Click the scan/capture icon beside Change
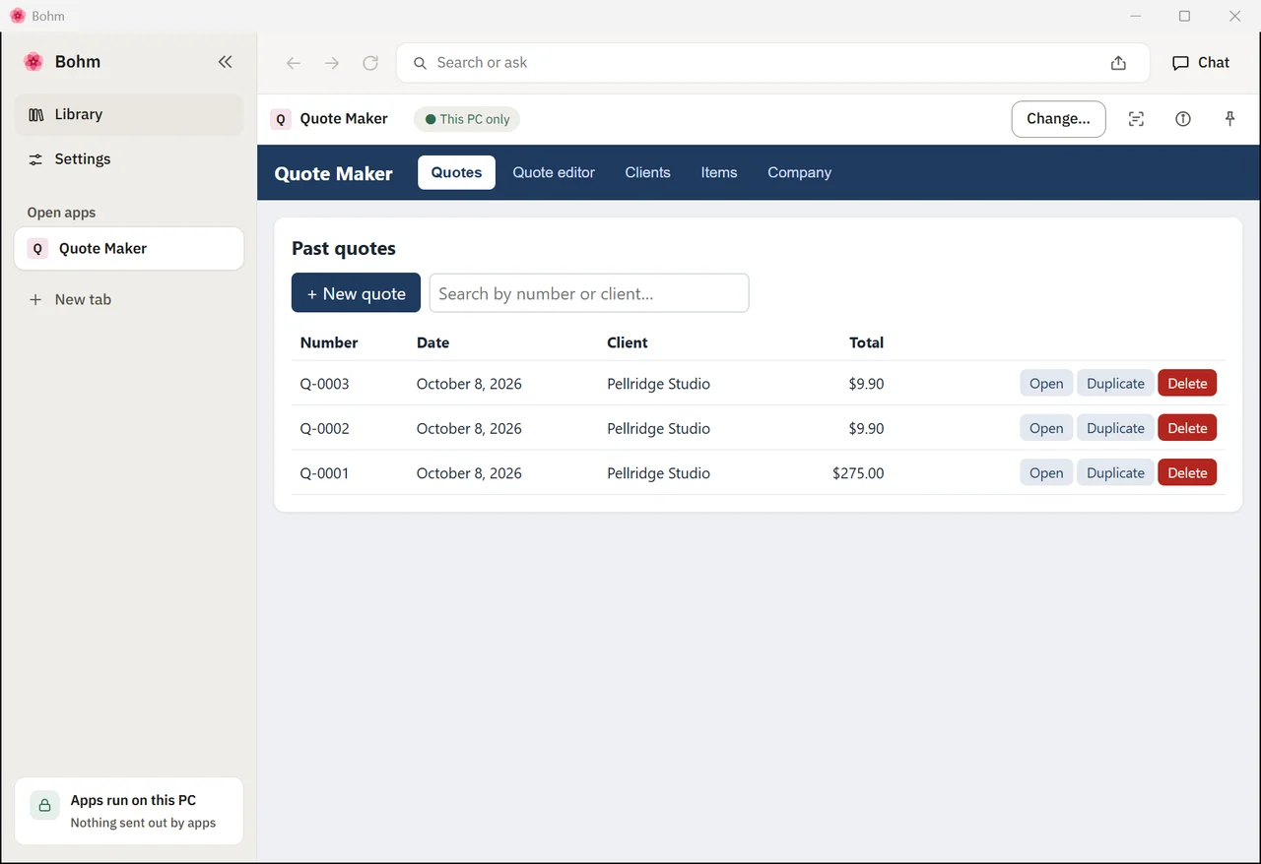Screen dimensions: 1261x864 tap(1136, 119)
